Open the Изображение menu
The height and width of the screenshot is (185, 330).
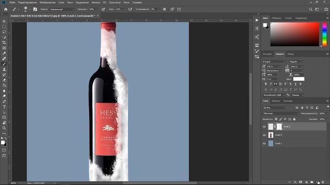pyautogui.click(x=47, y=3)
